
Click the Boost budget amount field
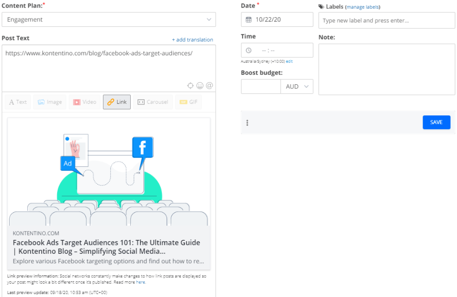click(x=261, y=87)
